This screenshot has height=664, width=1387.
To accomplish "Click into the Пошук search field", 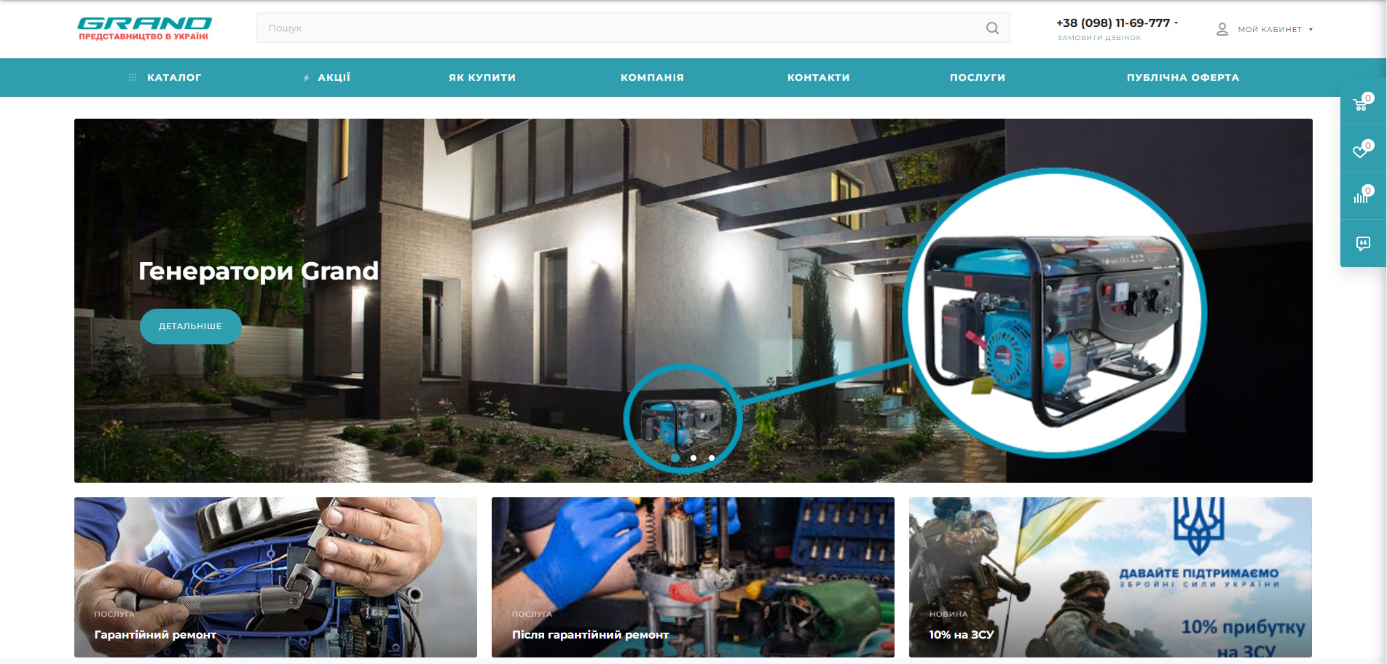I will pos(619,28).
